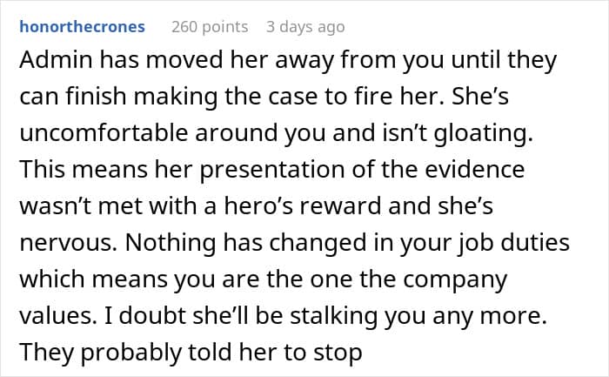Click the 260 points score
Screen dimensions: 609x377
[210, 26]
